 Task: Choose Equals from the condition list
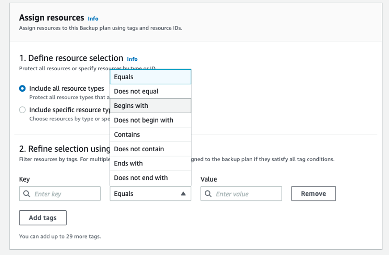150,77
